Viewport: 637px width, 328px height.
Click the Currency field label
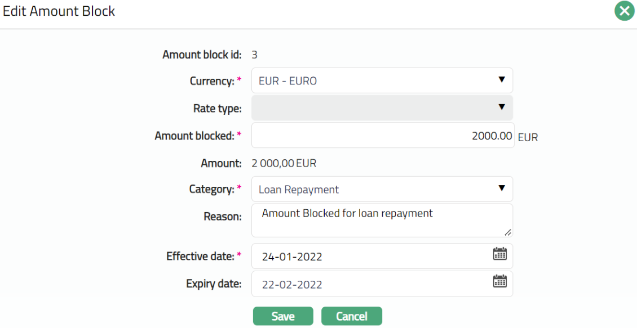click(211, 81)
